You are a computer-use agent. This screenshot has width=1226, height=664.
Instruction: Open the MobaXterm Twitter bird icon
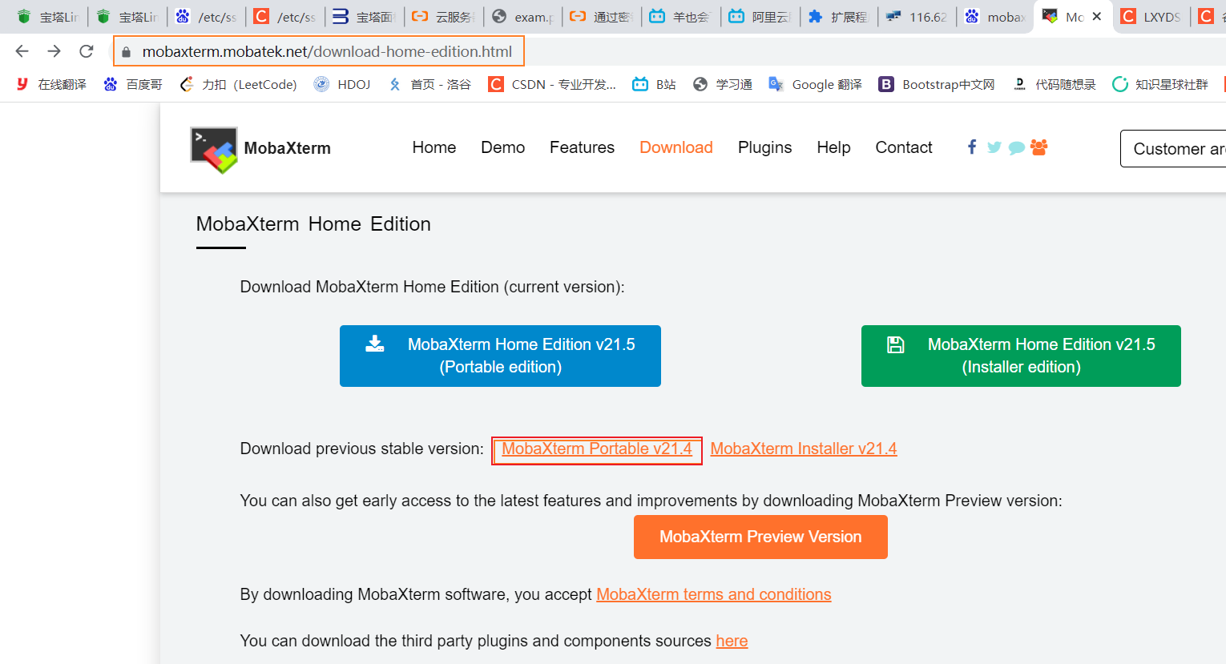pyautogui.click(x=994, y=147)
